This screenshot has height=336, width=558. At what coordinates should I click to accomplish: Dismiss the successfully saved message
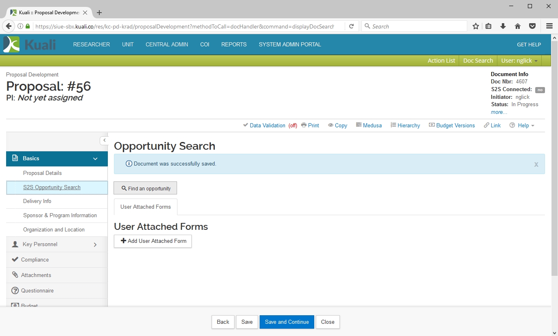pos(536,164)
